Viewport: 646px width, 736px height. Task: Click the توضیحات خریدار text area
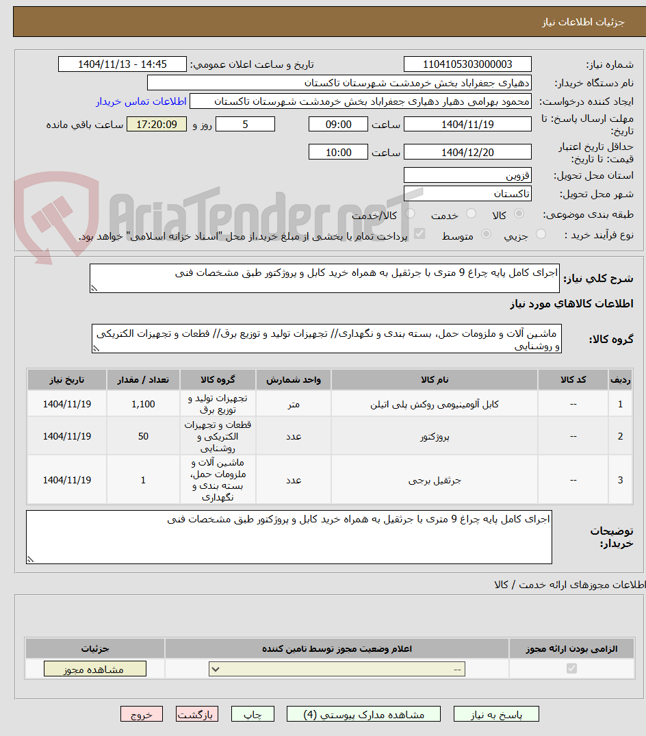pyautogui.click(x=289, y=537)
